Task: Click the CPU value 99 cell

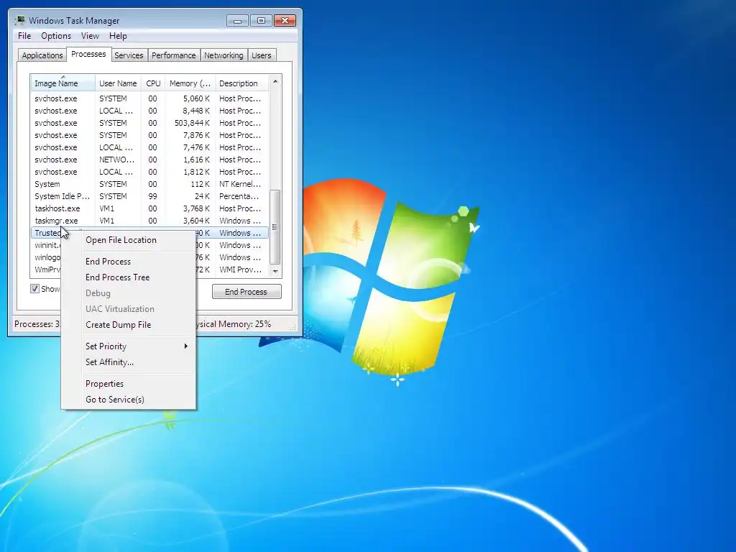Action: click(x=152, y=196)
